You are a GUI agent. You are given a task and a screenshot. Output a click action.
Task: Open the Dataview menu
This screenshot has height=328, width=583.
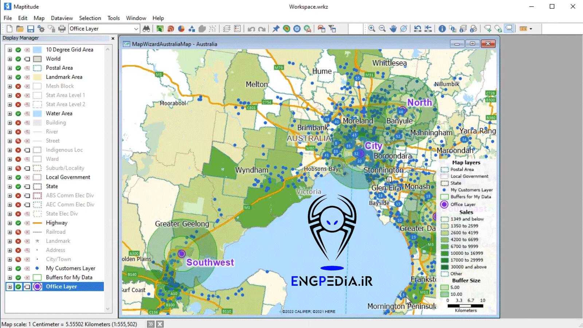point(62,18)
